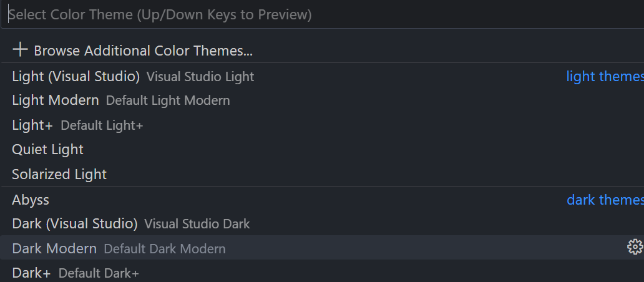
Task: Click the "Visual Studio Light" description text
Action: tap(200, 77)
